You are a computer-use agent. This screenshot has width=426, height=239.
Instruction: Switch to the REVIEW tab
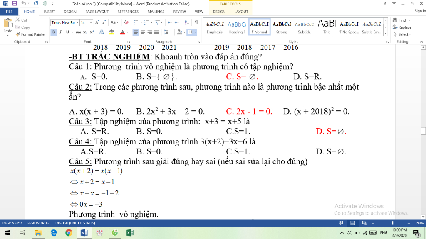[x=179, y=12]
